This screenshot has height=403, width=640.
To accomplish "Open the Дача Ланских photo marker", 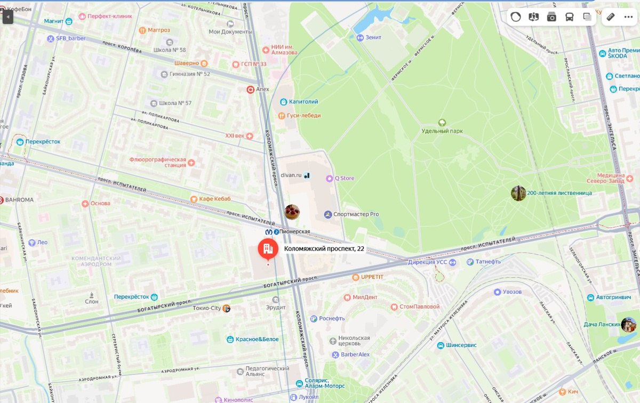I will pyautogui.click(x=629, y=324).
